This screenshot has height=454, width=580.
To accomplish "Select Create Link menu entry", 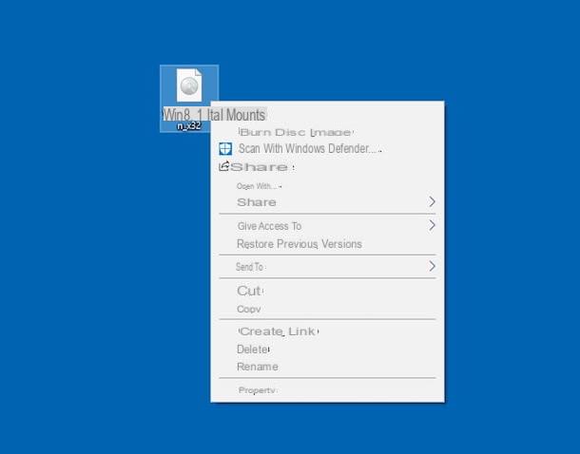I will [x=279, y=331].
